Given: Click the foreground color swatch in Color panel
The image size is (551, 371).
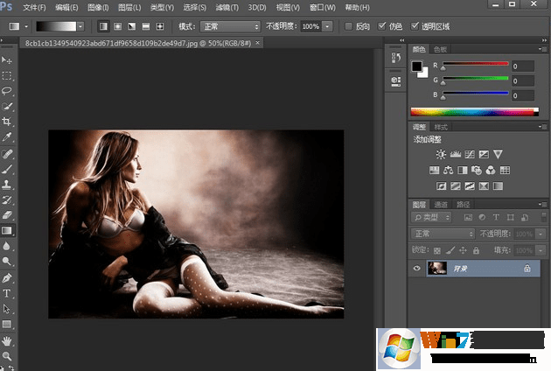Looking at the screenshot, I should pyautogui.click(x=417, y=66).
